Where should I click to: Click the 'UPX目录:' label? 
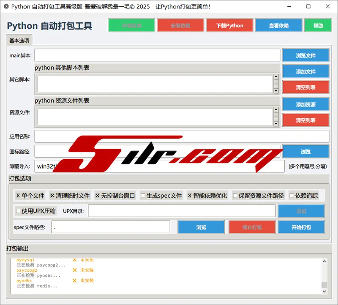tap(73, 211)
